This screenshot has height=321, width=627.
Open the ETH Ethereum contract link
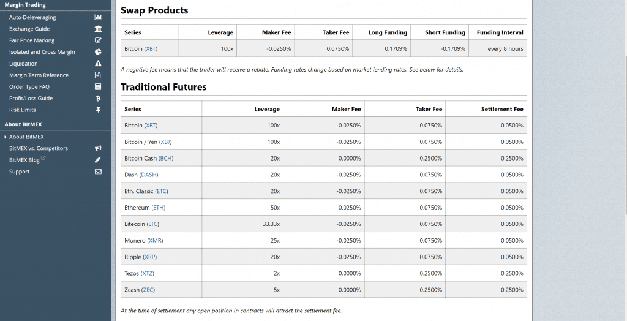coord(159,208)
